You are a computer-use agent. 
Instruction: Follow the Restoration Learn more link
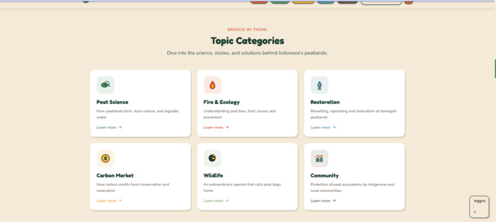pyautogui.click(x=323, y=127)
